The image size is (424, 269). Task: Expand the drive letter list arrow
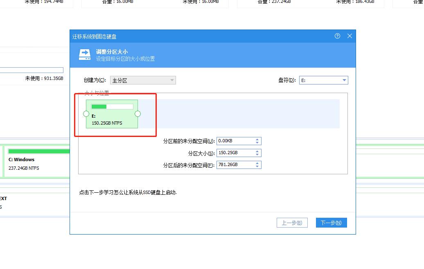coord(345,80)
